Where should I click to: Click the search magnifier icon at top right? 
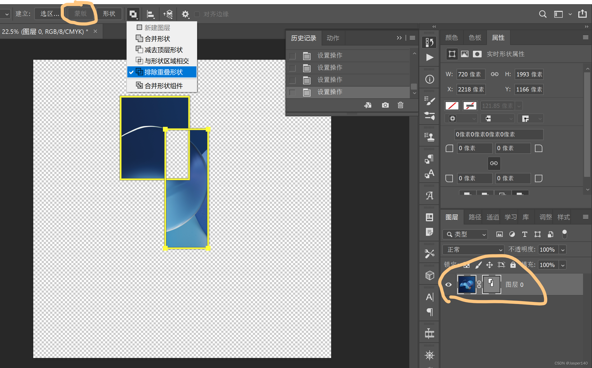(x=543, y=14)
